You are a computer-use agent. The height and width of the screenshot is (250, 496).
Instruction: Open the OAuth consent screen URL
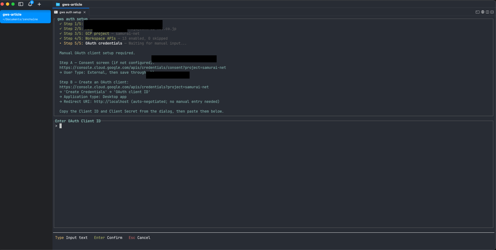(x=143, y=67)
